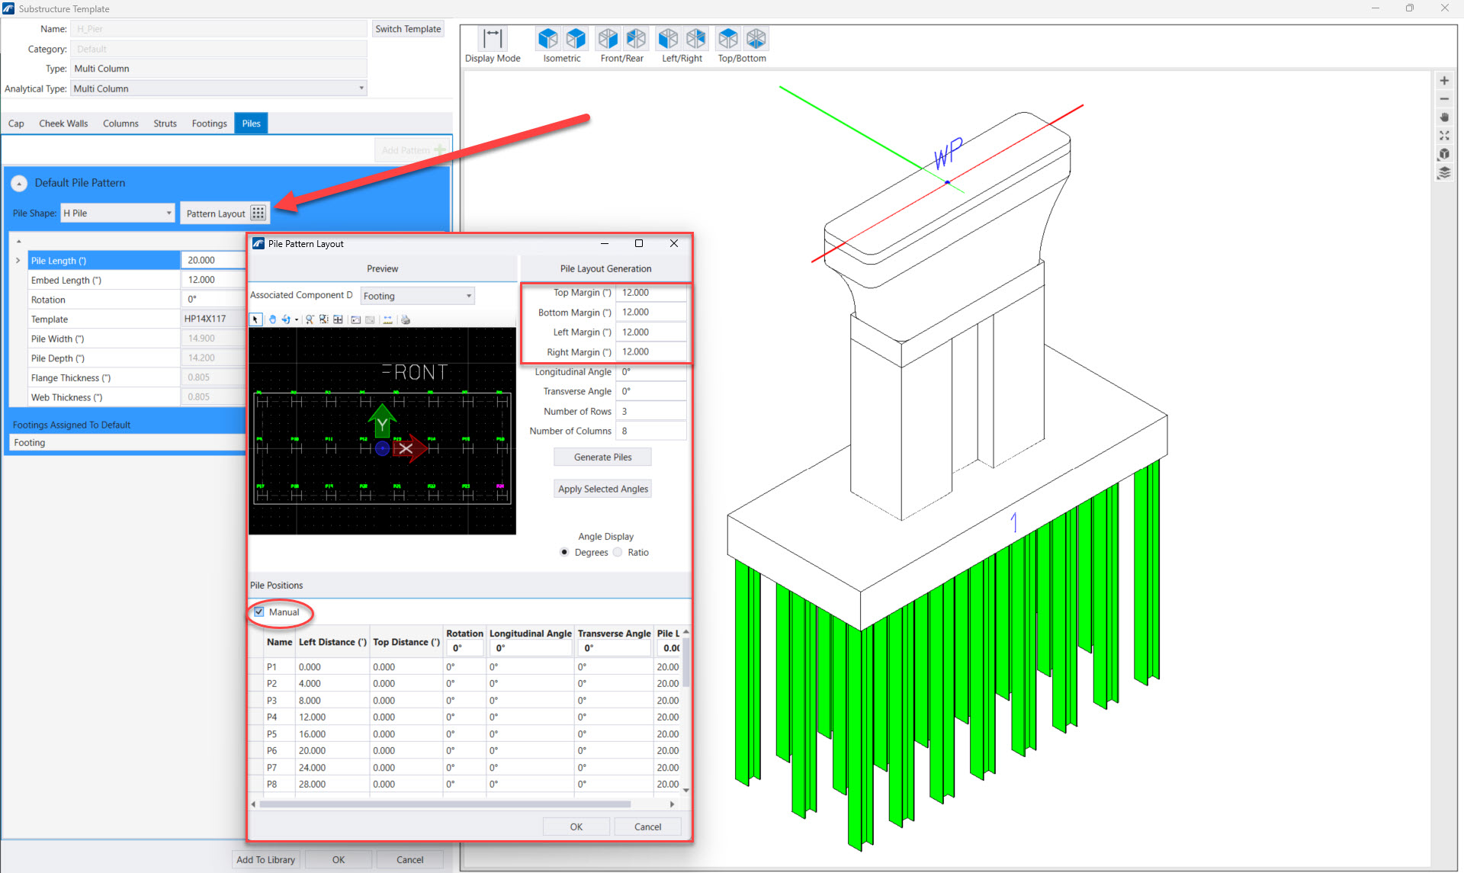The width and height of the screenshot is (1464, 873).
Task: Select the Degrees angle display option
Action: pyautogui.click(x=564, y=553)
